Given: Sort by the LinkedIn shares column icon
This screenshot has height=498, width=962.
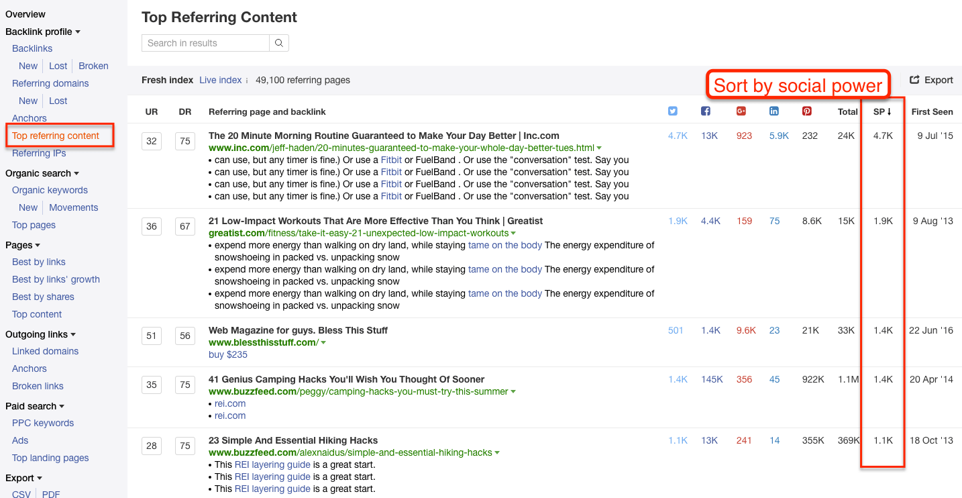Looking at the screenshot, I should click(x=774, y=111).
